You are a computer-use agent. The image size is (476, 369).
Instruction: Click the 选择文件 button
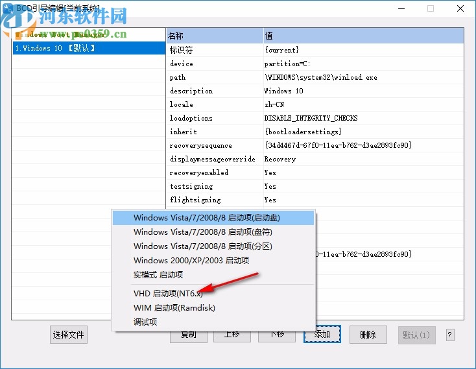[69, 335]
